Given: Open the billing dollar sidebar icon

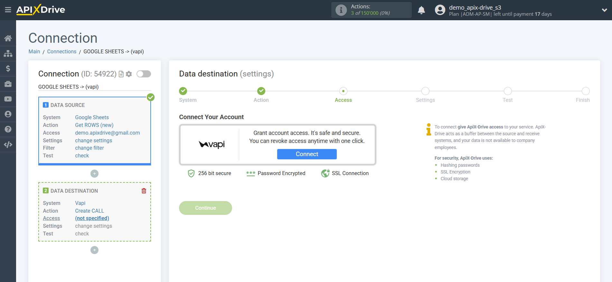Looking at the screenshot, I should point(8,68).
